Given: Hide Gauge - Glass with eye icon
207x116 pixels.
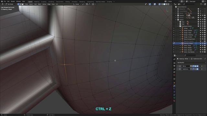Looking at the screenshot, I should coord(203,33).
